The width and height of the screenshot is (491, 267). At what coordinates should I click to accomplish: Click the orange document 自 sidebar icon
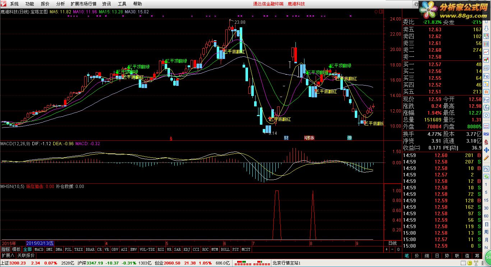coord(486,92)
